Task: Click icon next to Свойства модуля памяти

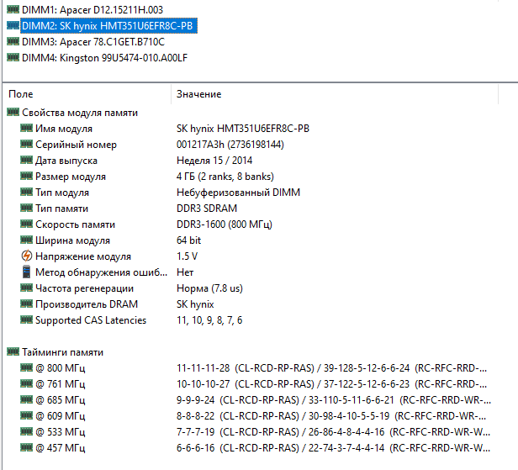Action: [x=13, y=112]
